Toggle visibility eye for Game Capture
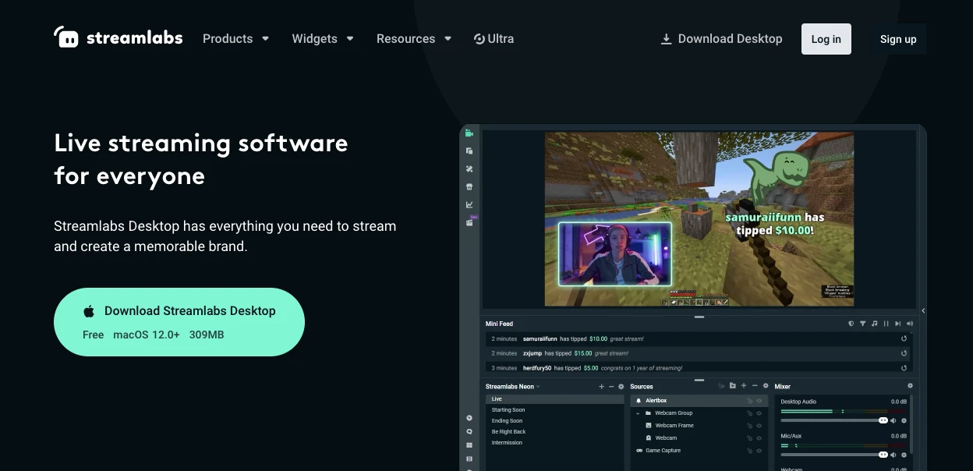Screen dimensions: 973x471 pyautogui.click(x=759, y=451)
